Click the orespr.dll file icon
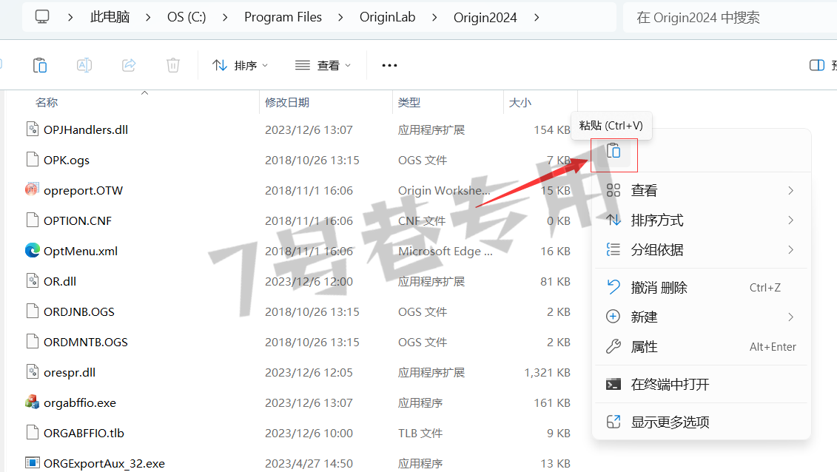The height and width of the screenshot is (472, 837). pyautogui.click(x=33, y=371)
